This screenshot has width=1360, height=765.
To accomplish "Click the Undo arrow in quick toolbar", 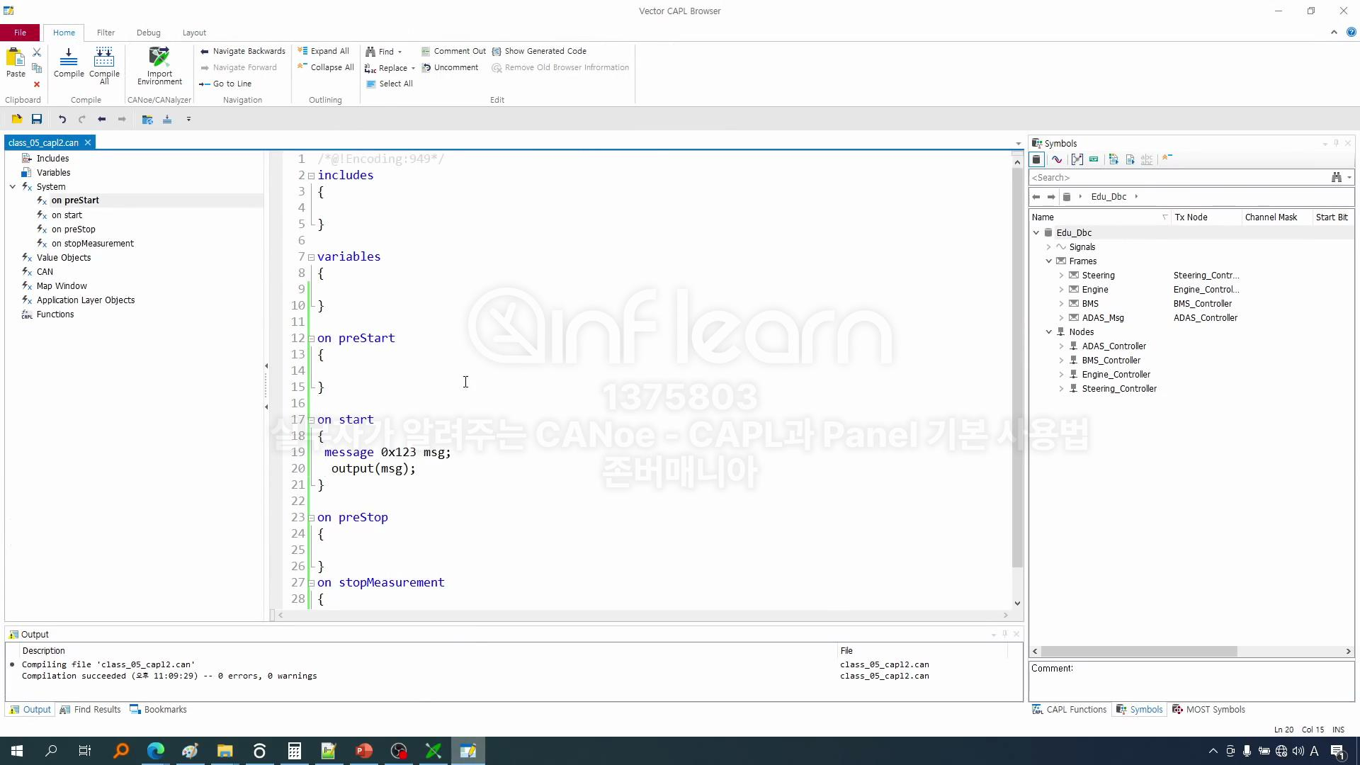I will [62, 120].
